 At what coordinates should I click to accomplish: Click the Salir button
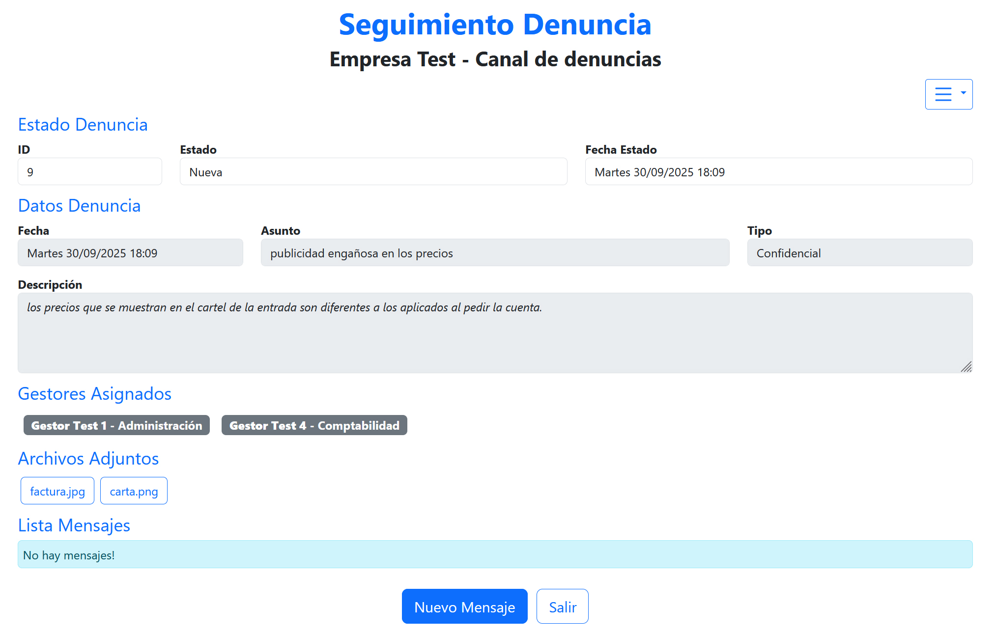[x=562, y=606]
